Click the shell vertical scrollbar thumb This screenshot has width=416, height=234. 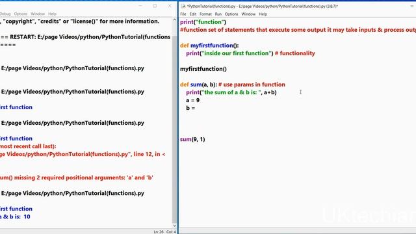(x=174, y=129)
